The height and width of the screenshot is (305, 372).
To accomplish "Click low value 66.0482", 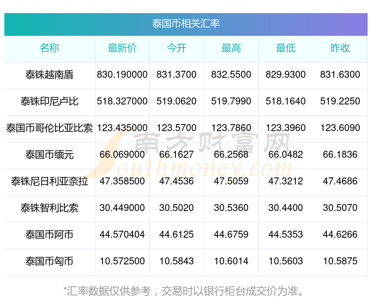I will (286, 155).
